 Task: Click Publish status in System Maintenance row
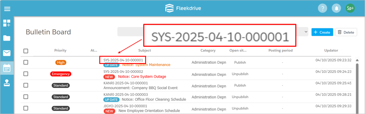pos(240,62)
